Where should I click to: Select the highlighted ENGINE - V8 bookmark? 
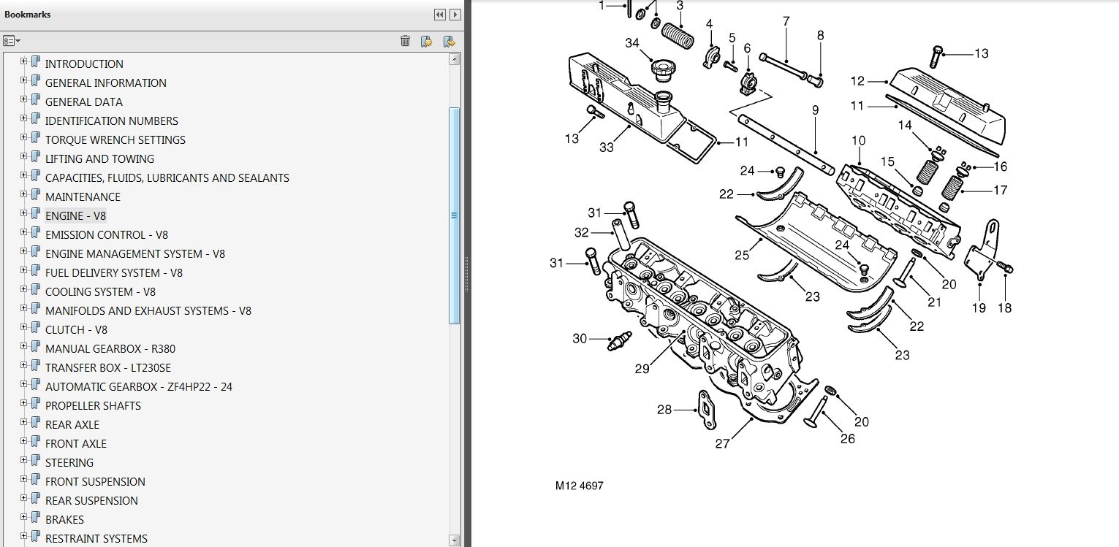(x=76, y=216)
